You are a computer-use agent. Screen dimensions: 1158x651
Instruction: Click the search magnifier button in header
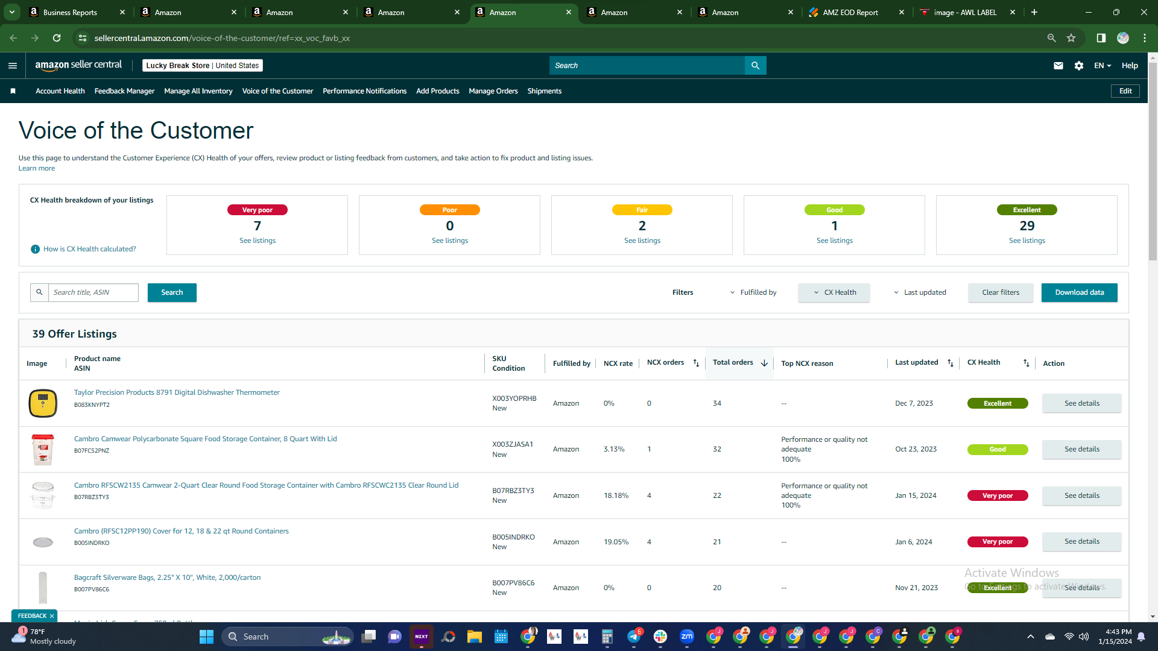pos(755,66)
